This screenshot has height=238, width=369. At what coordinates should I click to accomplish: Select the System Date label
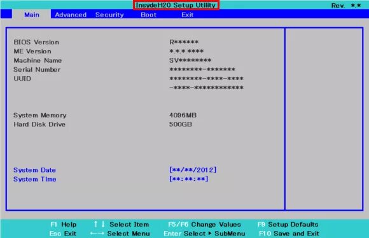coord(34,170)
